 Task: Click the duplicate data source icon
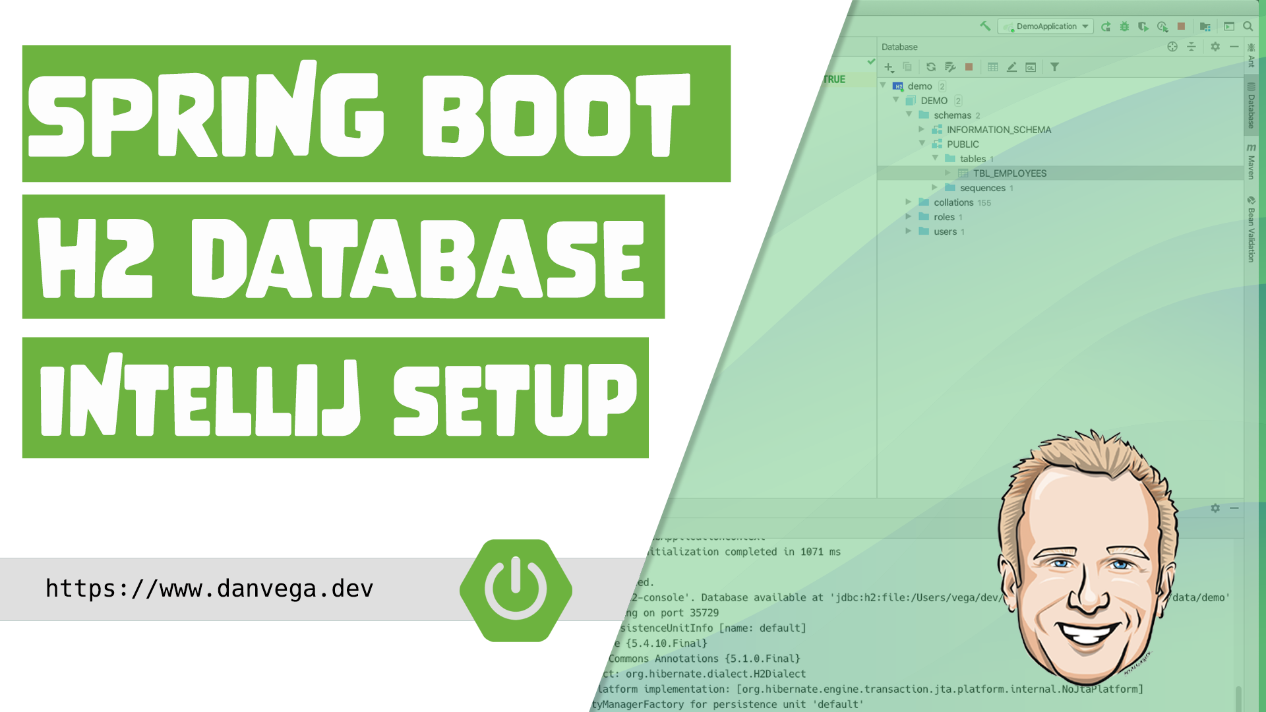[x=907, y=67]
